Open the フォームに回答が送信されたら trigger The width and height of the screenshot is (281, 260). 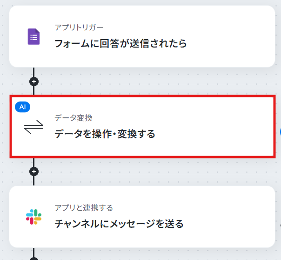tap(120, 44)
